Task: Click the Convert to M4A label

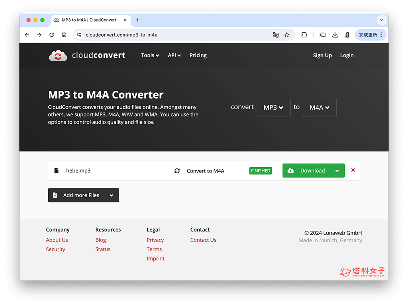Action: [x=206, y=171]
